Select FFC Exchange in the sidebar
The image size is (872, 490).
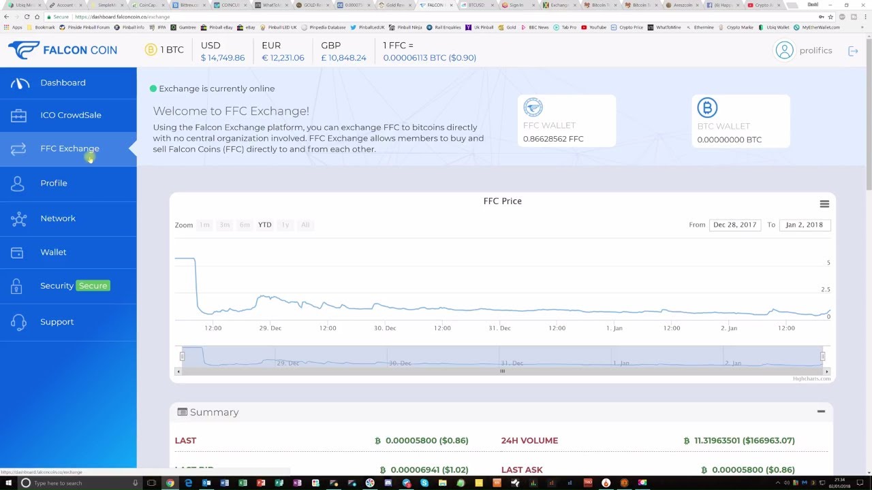pos(68,148)
